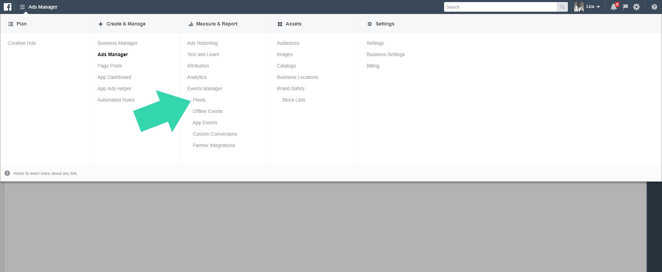Viewport: 662px width, 272px height.
Task: Click the help question mark icon
Action: coord(654,7)
